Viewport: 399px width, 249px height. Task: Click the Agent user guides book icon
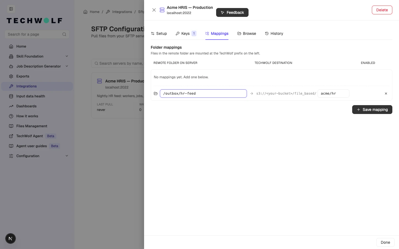pos(11,146)
